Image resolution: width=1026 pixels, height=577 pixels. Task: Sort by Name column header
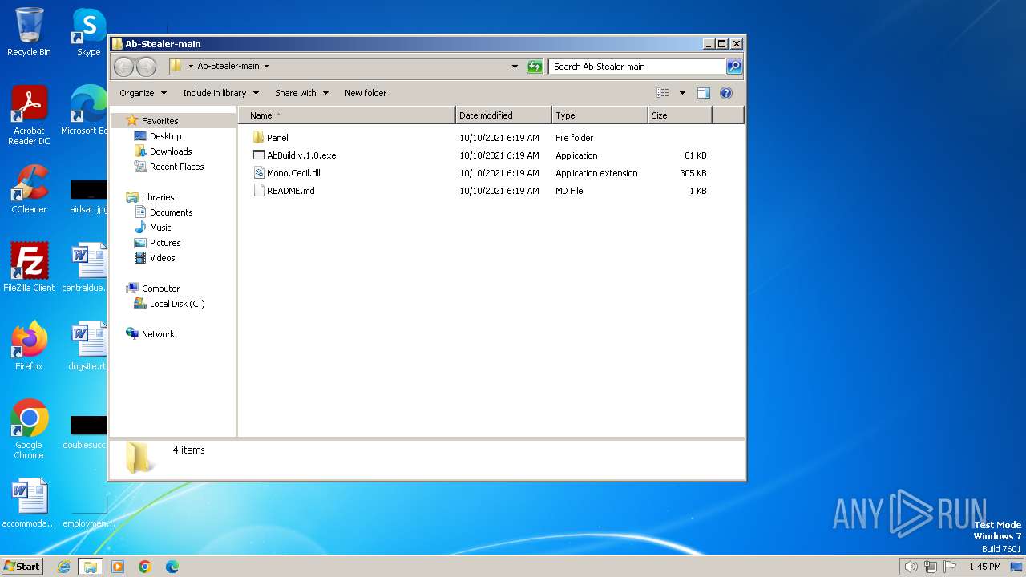click(x=346, y=115)
